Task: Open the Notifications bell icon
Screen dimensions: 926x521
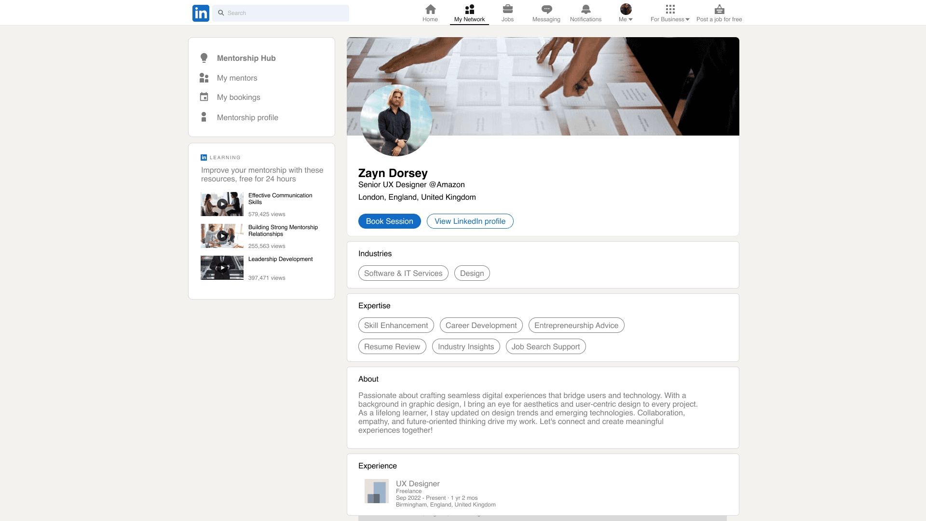Action: (x=586, y=9)
